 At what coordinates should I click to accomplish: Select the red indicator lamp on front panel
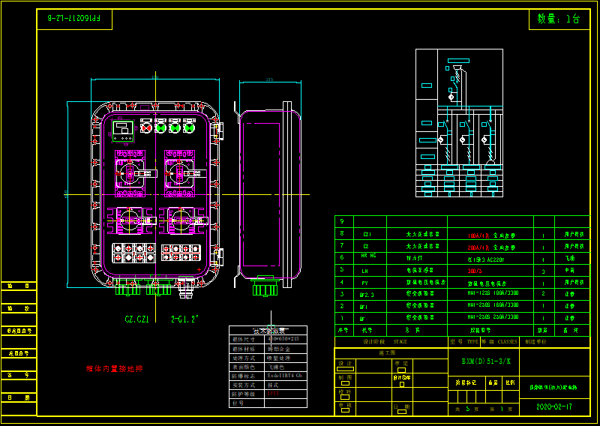click(146, 127)
